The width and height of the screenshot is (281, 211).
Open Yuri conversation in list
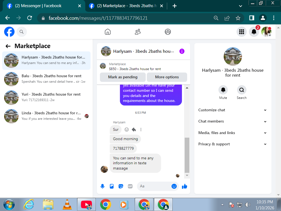coord(46,98)
